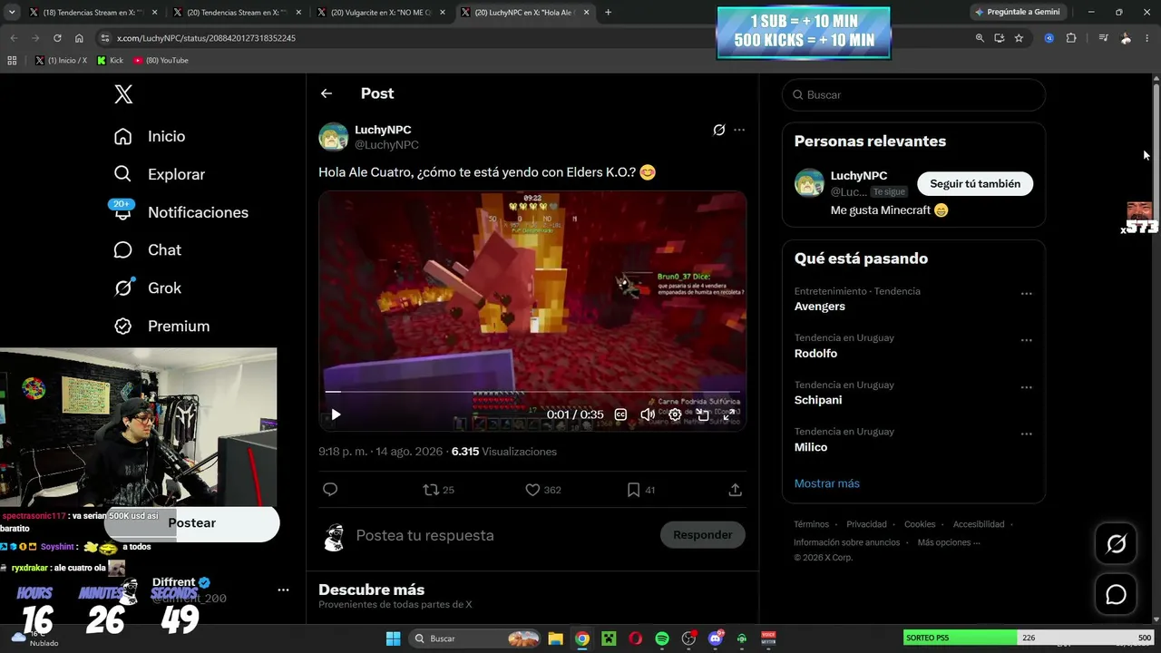Viewport: 1161px width, 653px height.
Task: Click LuchyNPC avatar on the post
Action: click(x=334, y=137)
